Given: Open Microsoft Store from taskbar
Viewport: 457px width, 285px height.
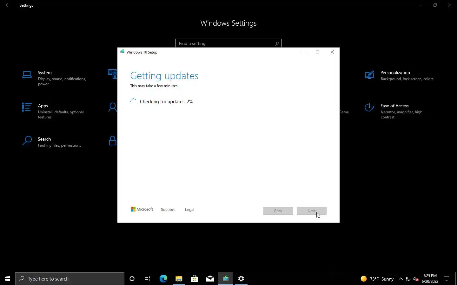Looking at the screenshot, I should 194,279.
